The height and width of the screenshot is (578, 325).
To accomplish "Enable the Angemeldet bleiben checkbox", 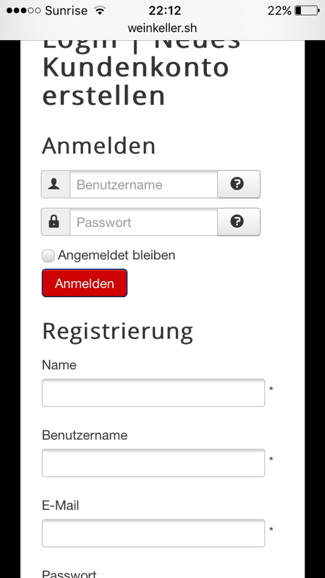I will point(48,256).
